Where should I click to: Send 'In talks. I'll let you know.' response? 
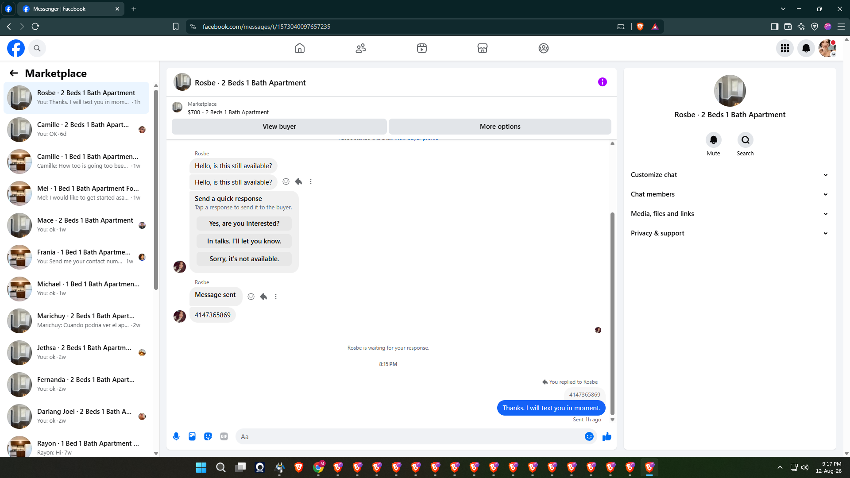click(x=244, y=241)
